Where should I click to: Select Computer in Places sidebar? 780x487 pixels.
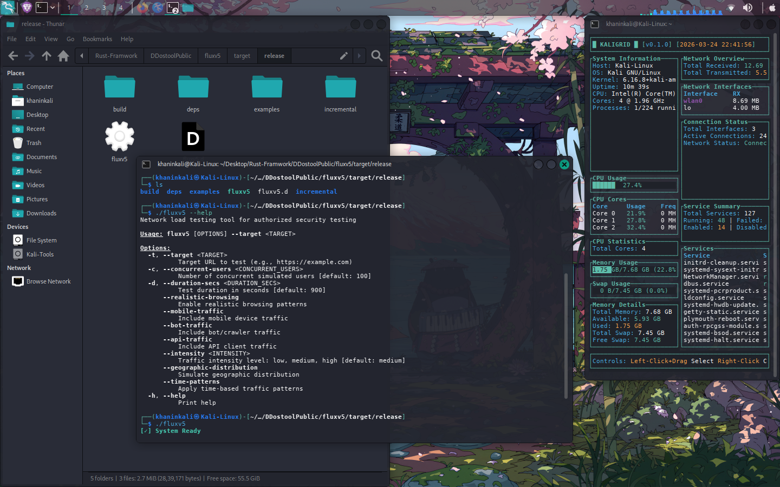(x=41, y=87)
